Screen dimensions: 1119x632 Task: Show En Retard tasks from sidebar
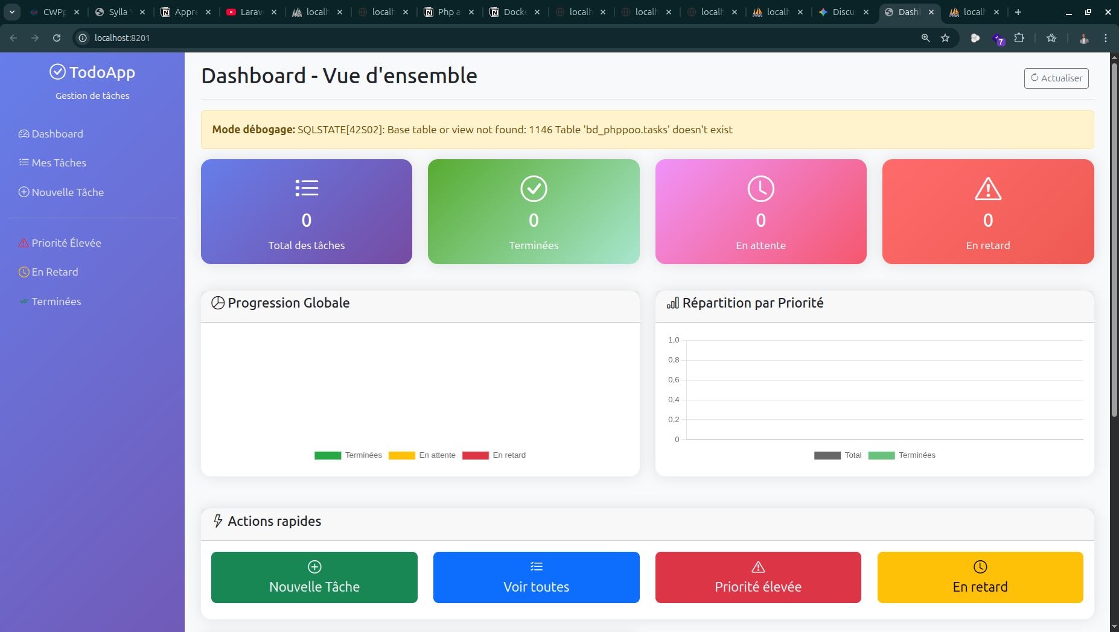point(48,272)
